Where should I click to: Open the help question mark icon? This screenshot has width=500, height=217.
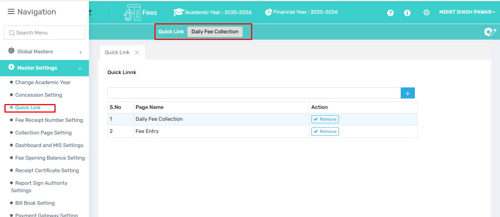390,13
